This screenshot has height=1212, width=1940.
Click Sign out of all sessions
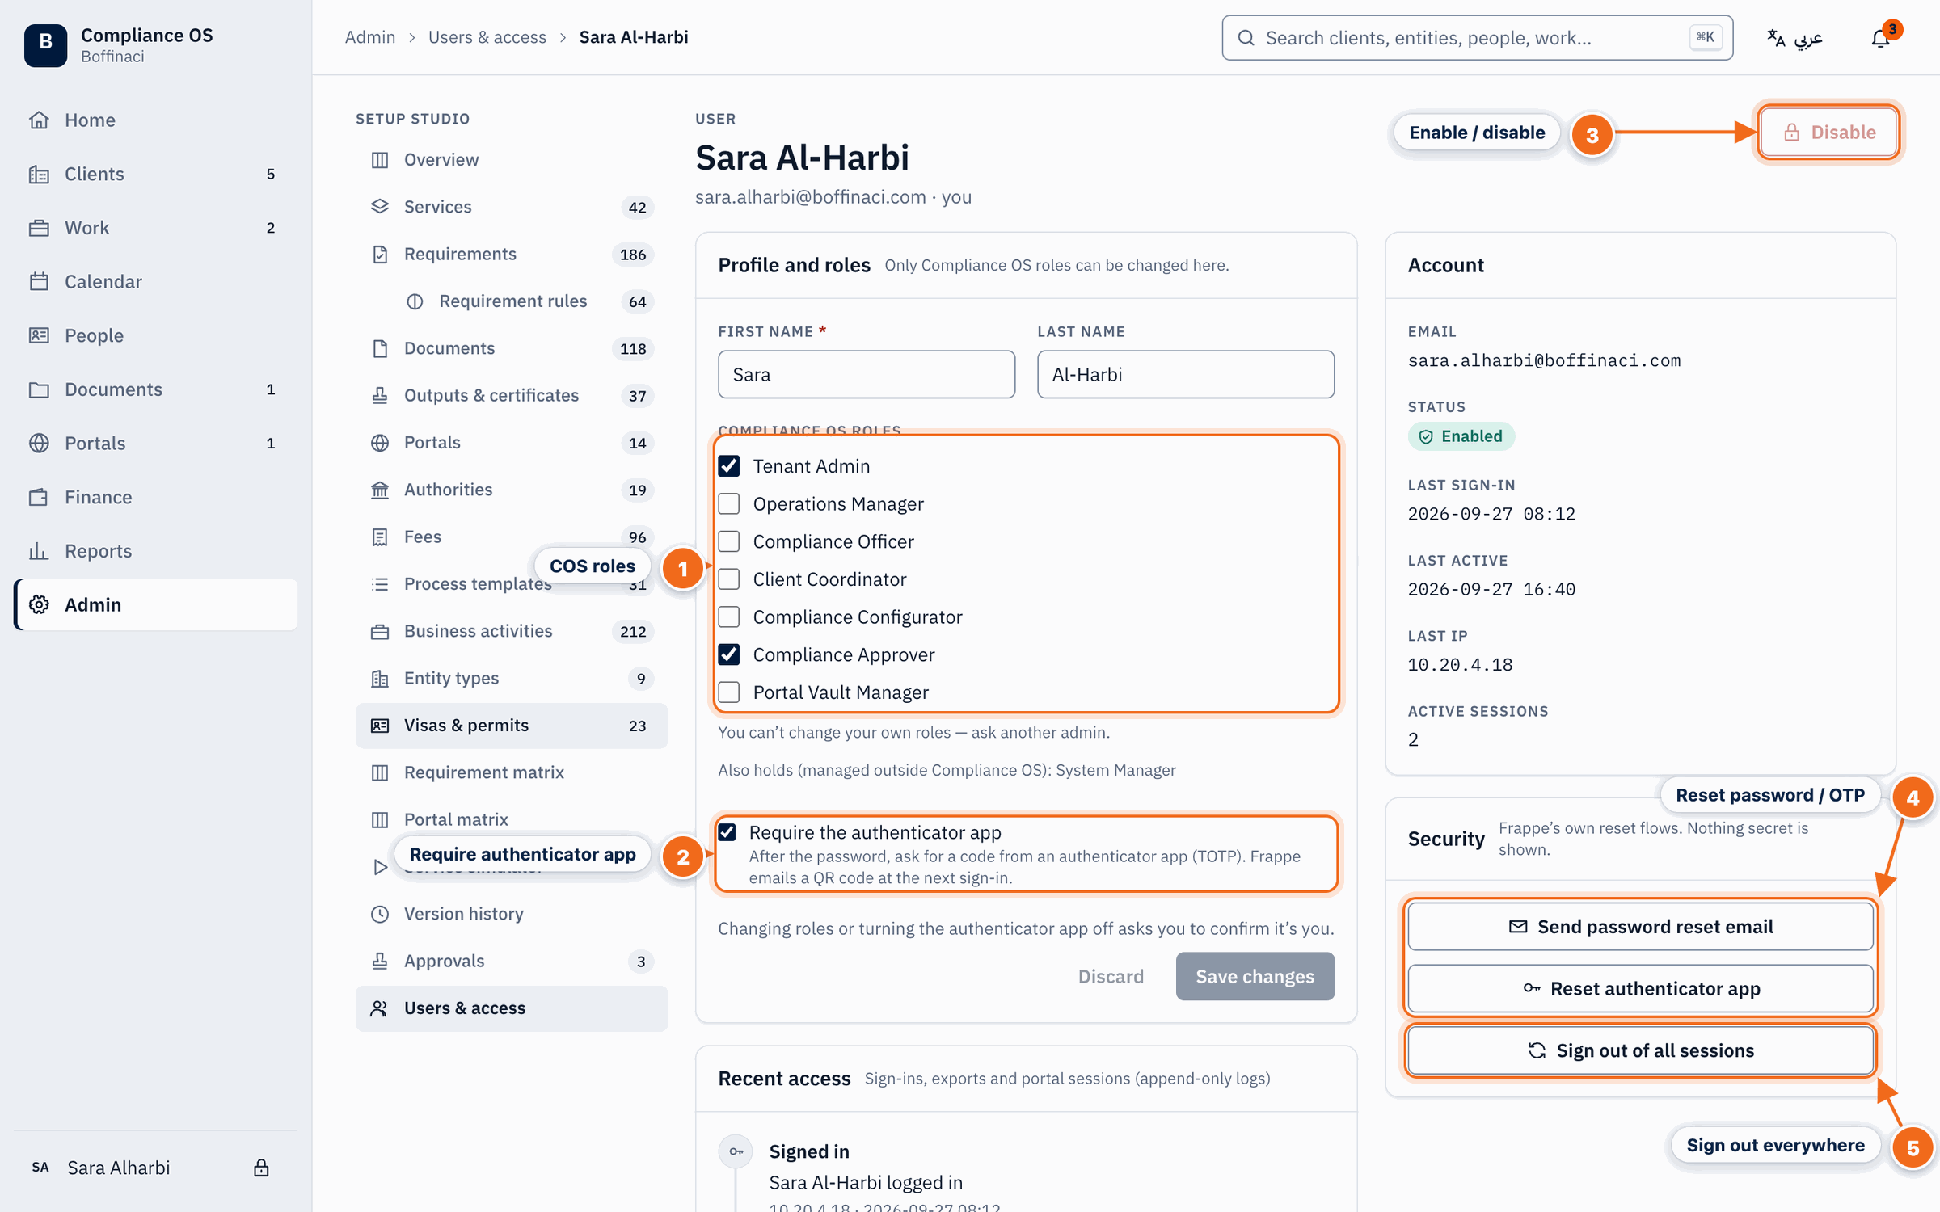[1640, 1050]
